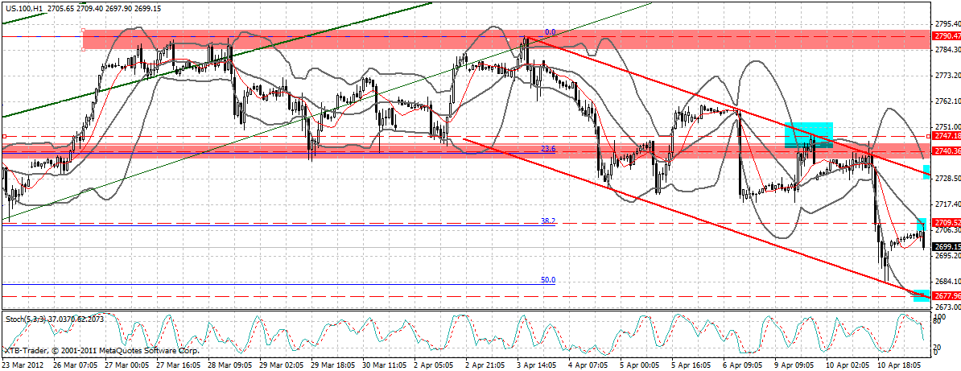Select the Fibonacci 23.6 level label
Viewport: 961px width, 371px height.
[x=548, y=148]
